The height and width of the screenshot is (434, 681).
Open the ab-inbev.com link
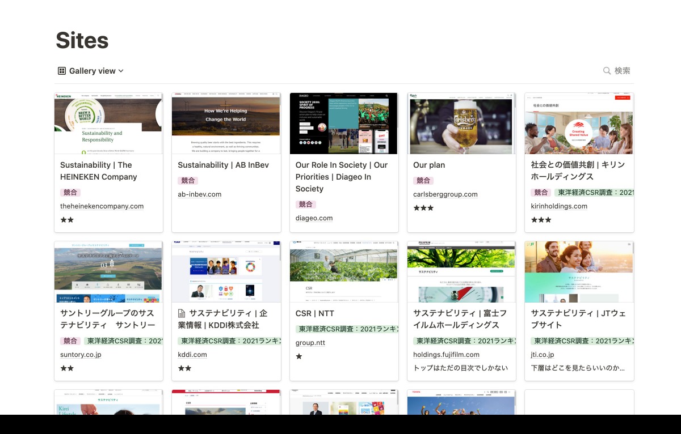point(199,194)
